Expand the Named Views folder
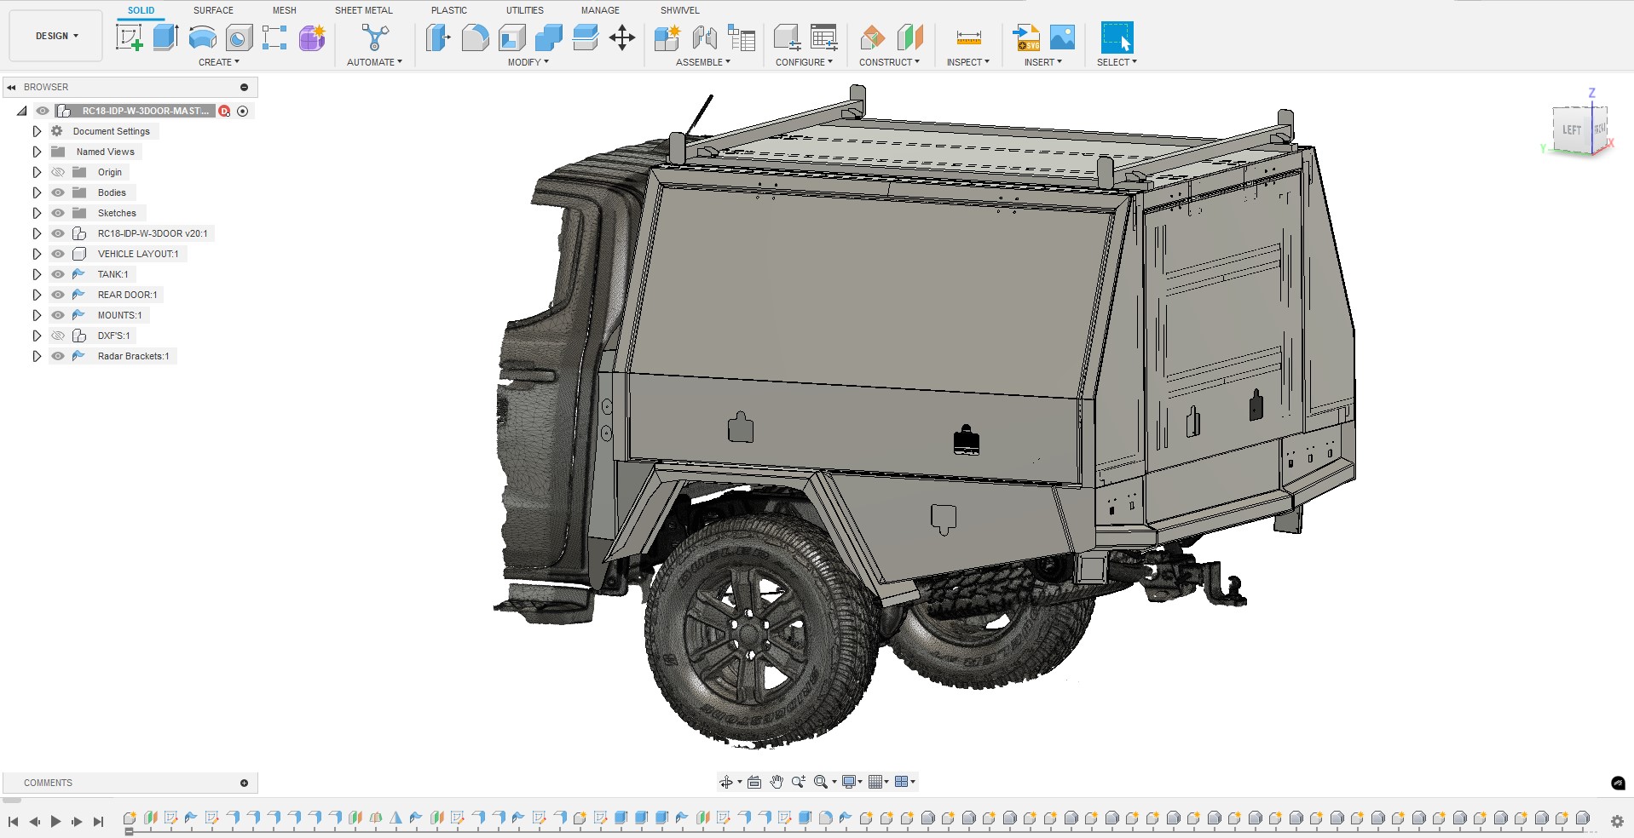This screenshot has width=1634, height=838. [x=37, y=152]
